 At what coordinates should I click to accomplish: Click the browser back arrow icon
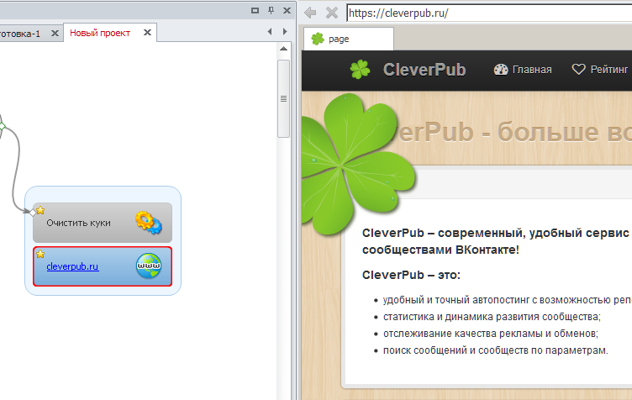(310, 13)
